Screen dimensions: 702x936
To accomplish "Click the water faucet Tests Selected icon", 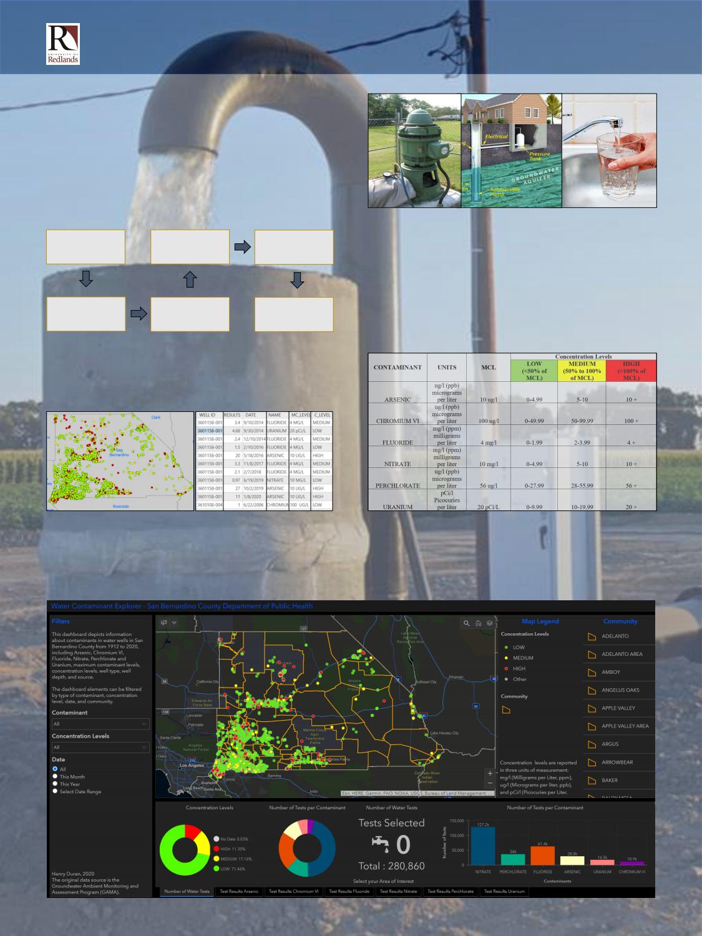I will (x=380, y=843).
